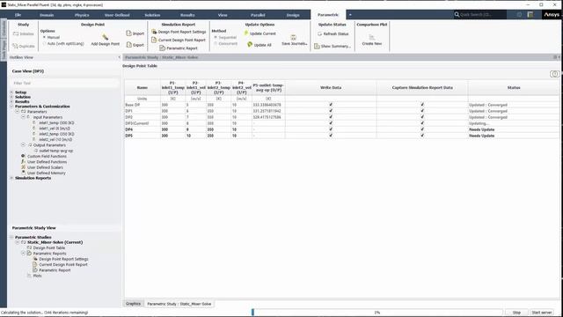Click the ribbon tab dropdown arrow
Screen dimensions: 563x317
(x=350, y=15)
